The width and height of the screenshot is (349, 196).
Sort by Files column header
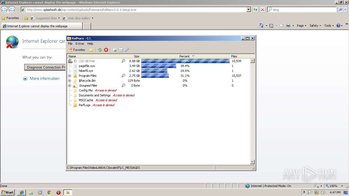coord(240,56)
